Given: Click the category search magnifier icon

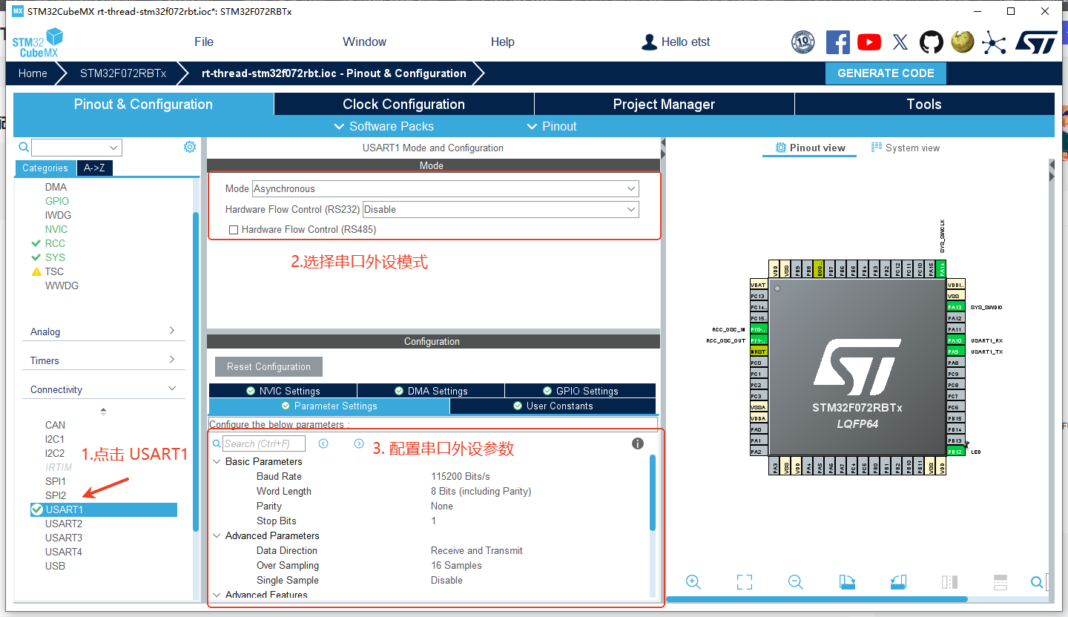Looking at the screenshot, I should (x=24, y=148).
